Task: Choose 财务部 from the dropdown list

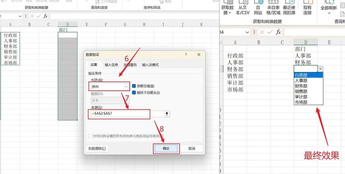Action: (x=308, y=86)
